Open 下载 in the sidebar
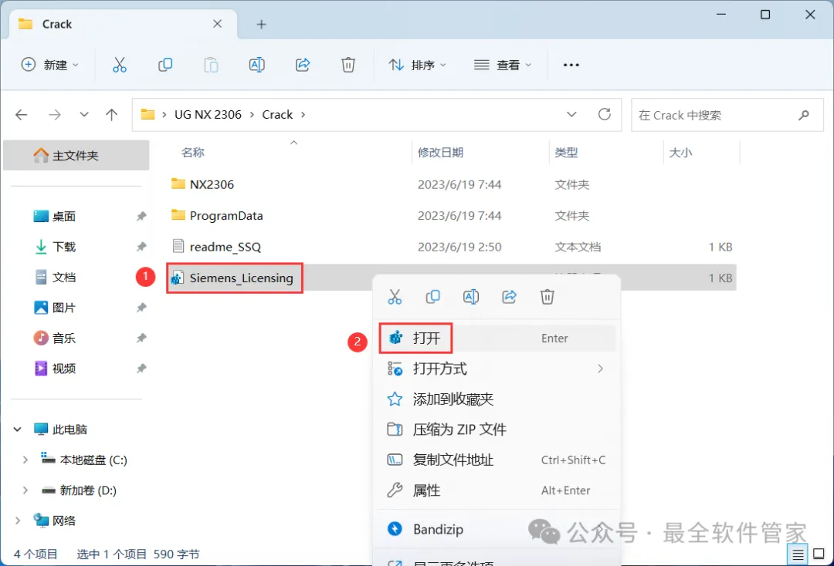This screenshot has height=566, width=834. [64, 247]
